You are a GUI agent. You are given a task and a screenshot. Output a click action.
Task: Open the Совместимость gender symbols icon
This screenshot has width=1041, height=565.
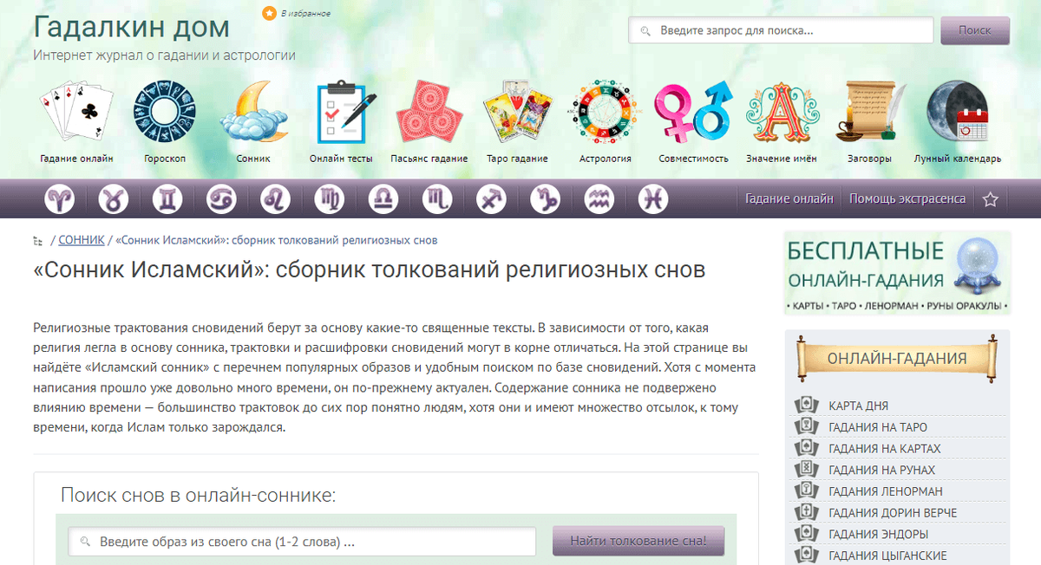coord(692,113)
